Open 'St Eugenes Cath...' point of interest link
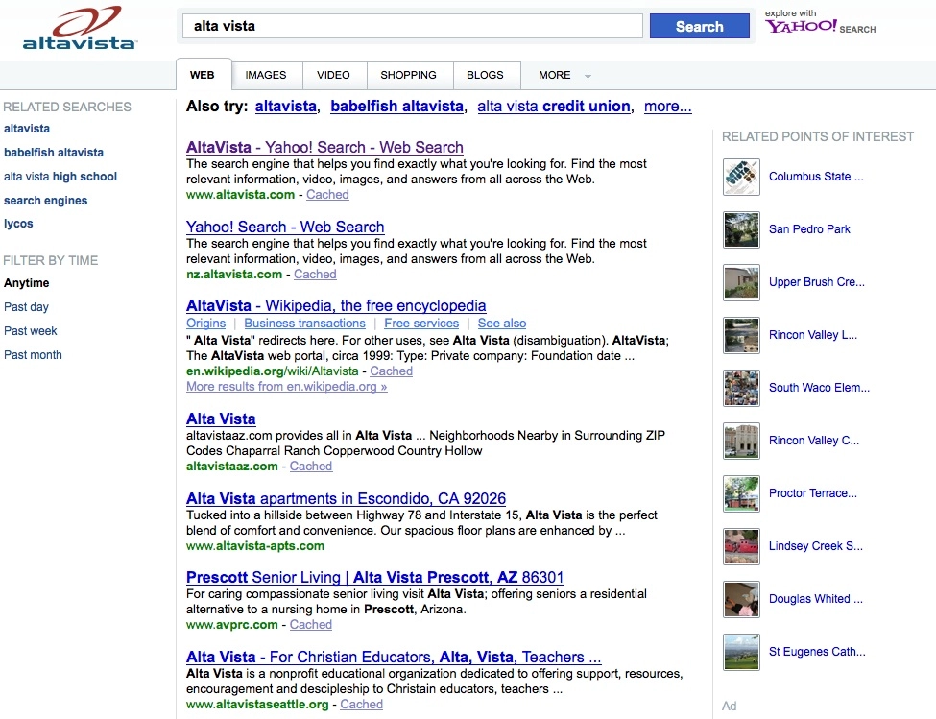This screenshot has width=936, height=719. (817, 652)
